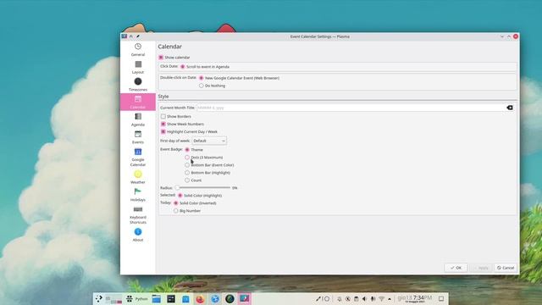Open the General settings page
The width and height of the screenshot is (542, 305).
pyautogui.click(x=138, y=49)
